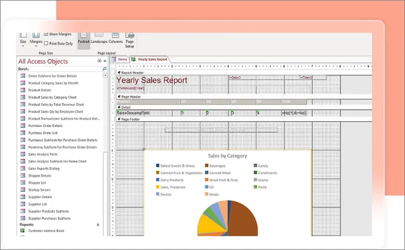Collapse the navigation pane with the chevron

point(105,61)
